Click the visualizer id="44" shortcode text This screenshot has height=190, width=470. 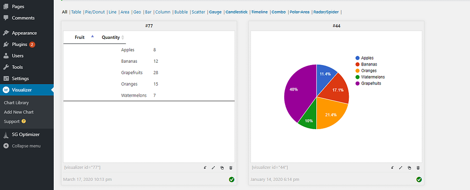point(270,167)
